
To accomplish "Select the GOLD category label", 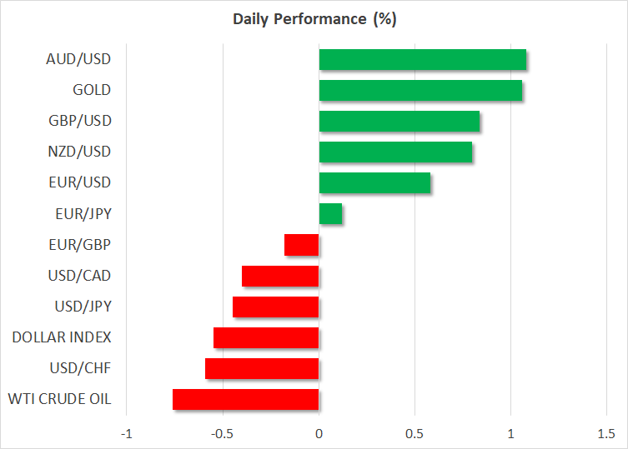I will (92, 90).
